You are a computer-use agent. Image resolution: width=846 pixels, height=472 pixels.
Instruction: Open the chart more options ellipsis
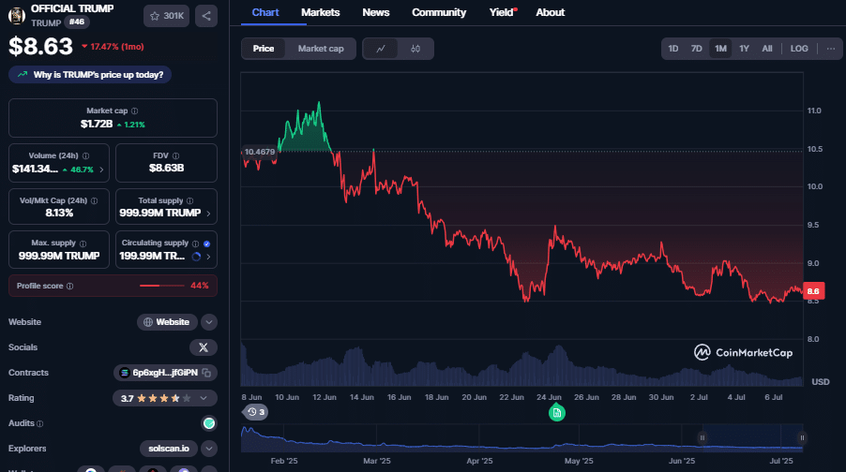831,49
